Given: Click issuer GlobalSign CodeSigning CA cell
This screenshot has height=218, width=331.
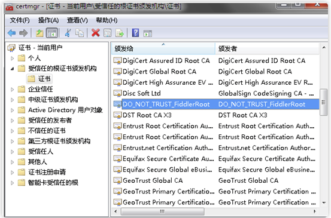Looking at the screenshot, I should pos(266,93).
